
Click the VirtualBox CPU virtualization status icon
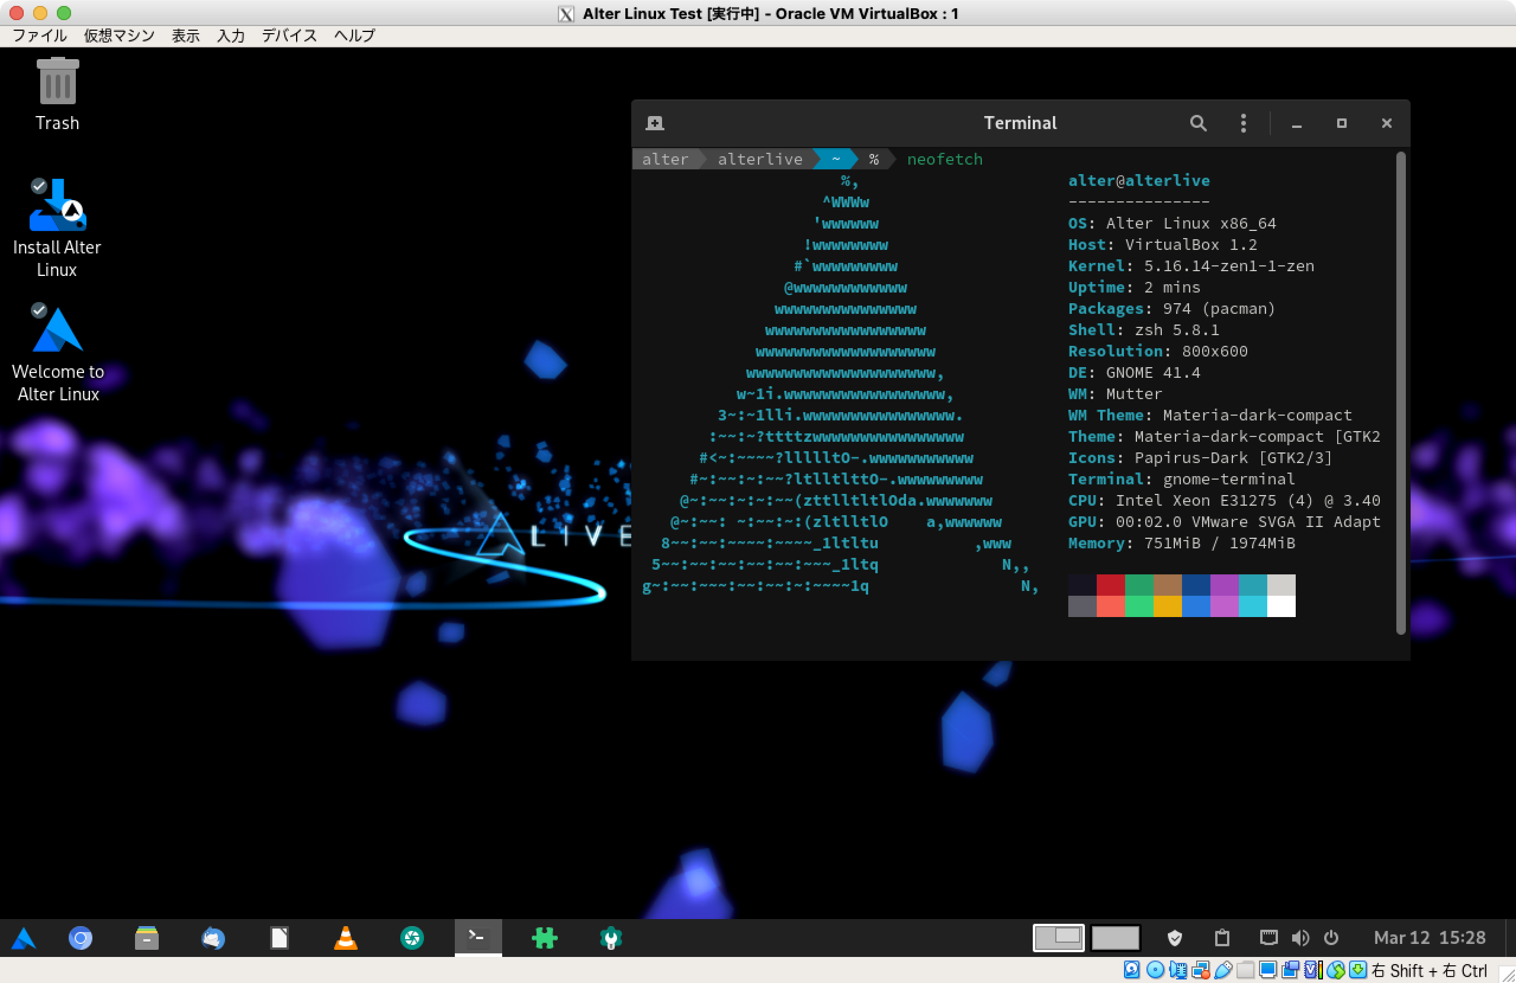(1313, 969)
